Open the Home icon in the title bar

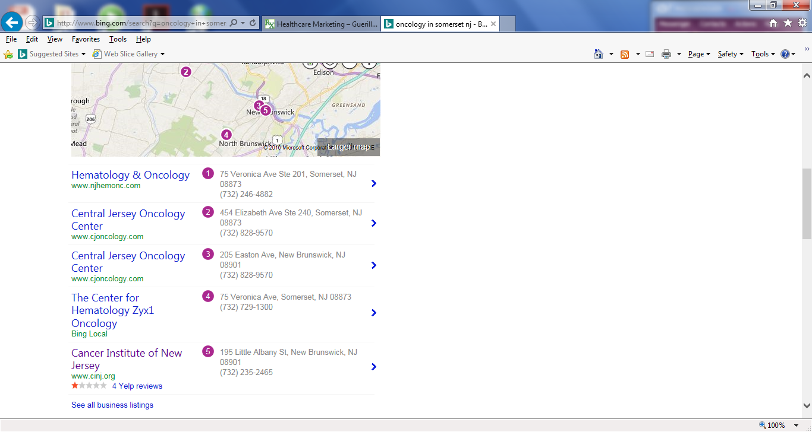[773, 23]
